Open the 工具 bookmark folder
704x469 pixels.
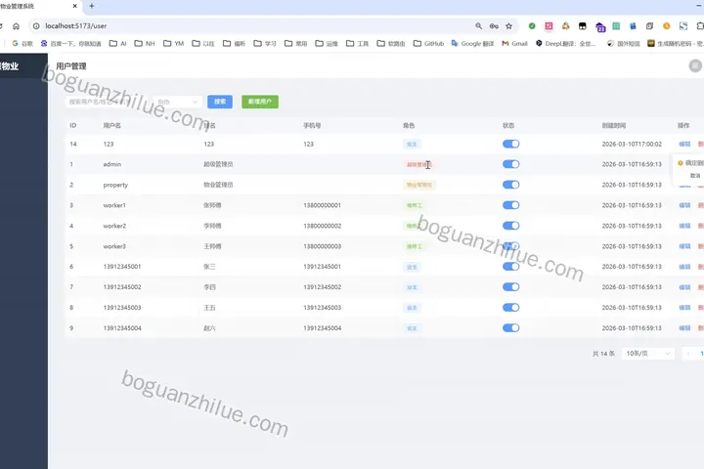[x=358, y=44]
